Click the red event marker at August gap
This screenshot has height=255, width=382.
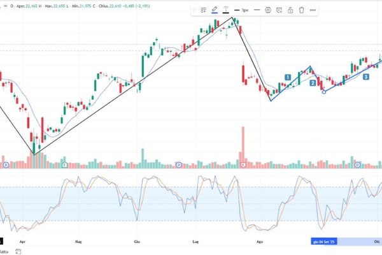[x=245, y=165]
